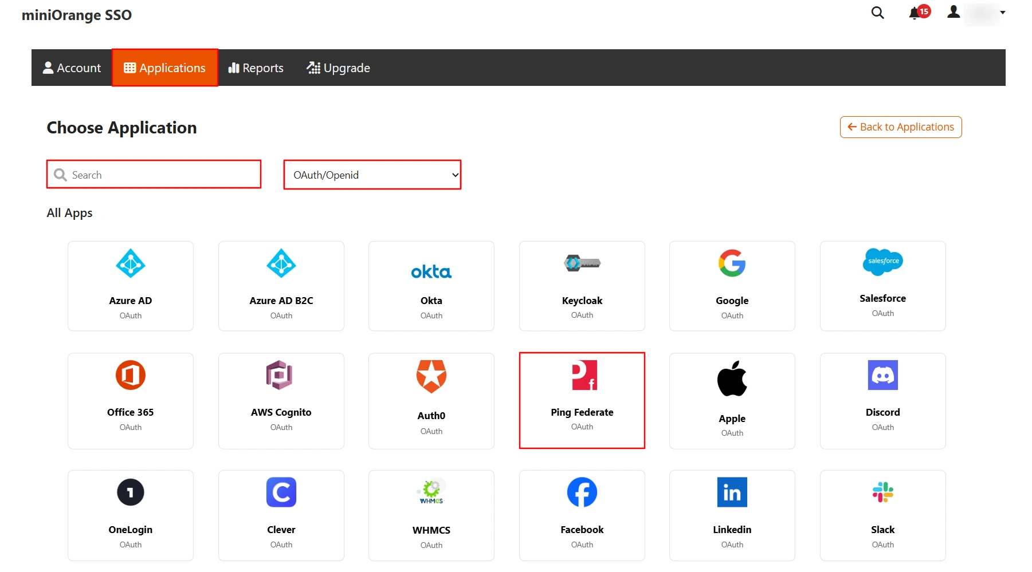
Task: Select the WHMCS gear icon
Action: tap(431, 491)
